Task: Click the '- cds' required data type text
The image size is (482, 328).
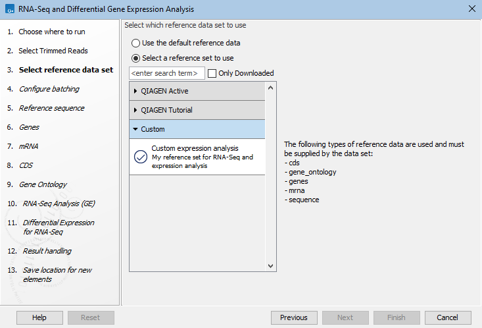Action: pyautogui.click(x=292, y=163)
